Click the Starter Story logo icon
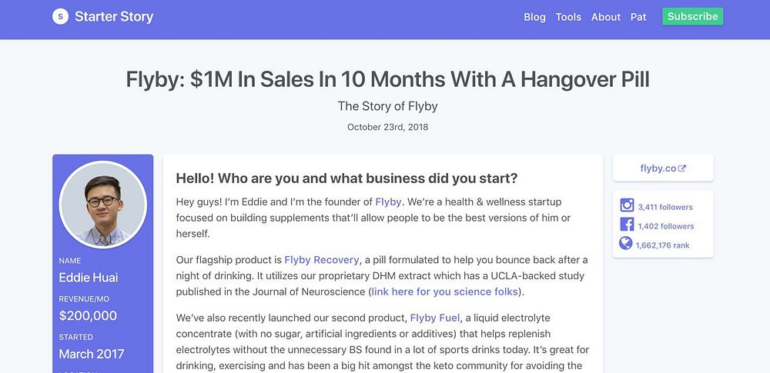 (x=60, y=16)
